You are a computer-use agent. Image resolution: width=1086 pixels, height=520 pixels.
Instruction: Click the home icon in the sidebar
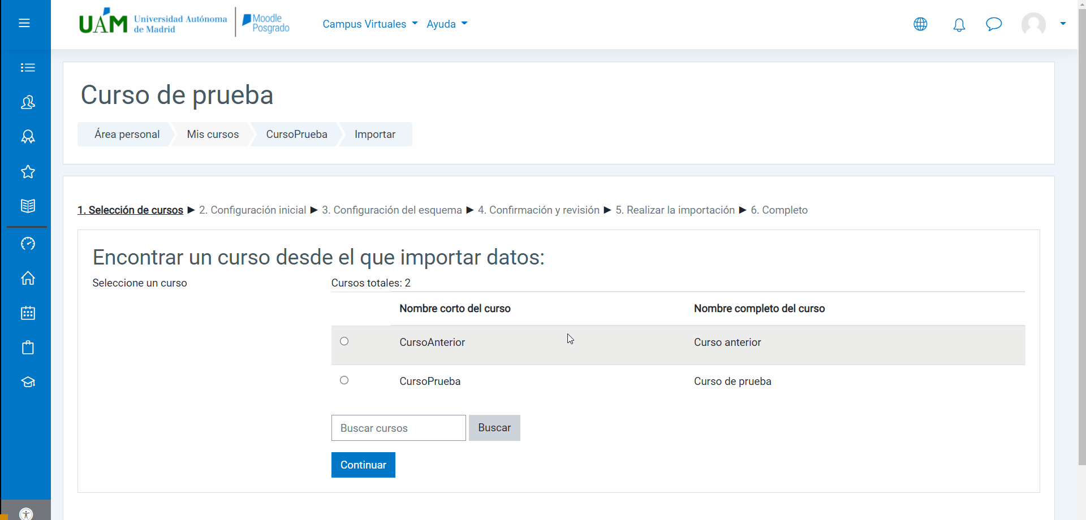tap(28, 278)
